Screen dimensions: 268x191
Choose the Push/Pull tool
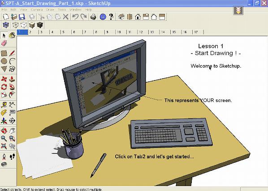pos(12,79)
